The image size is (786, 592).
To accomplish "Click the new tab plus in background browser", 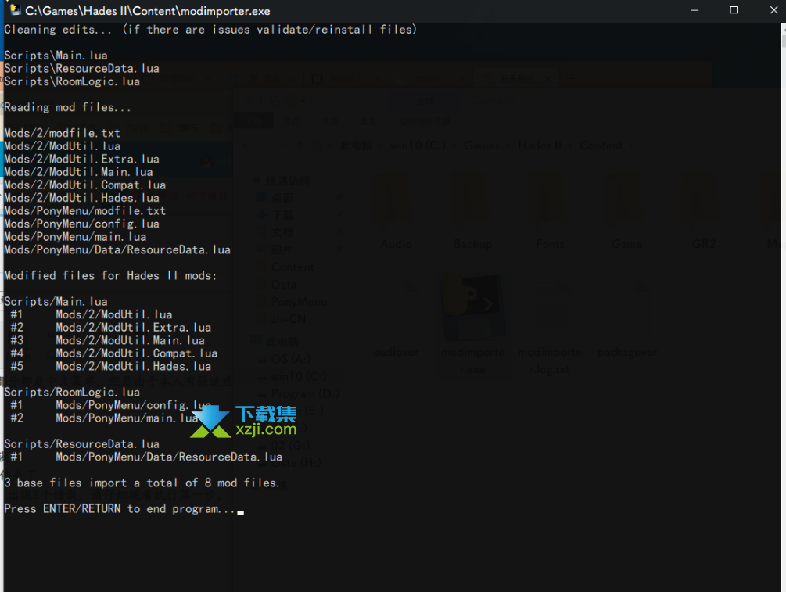I will click(x=570, y=79).
